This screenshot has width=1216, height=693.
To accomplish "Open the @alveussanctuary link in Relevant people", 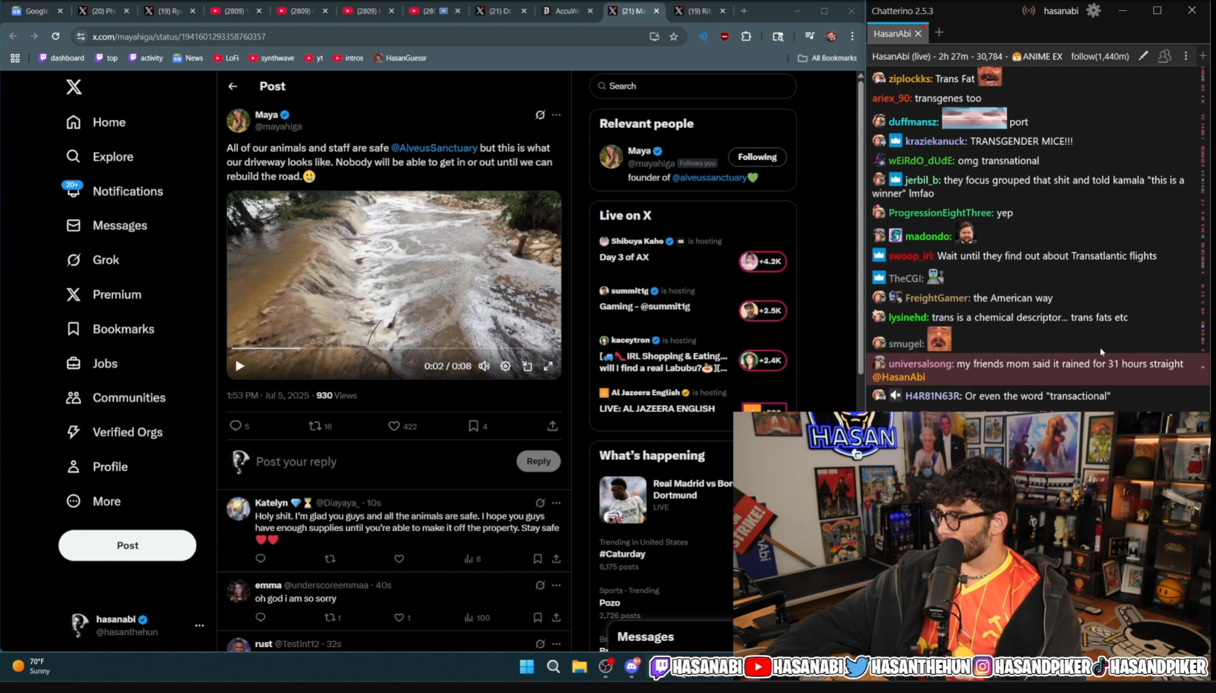I will click(x=709, y=178).
